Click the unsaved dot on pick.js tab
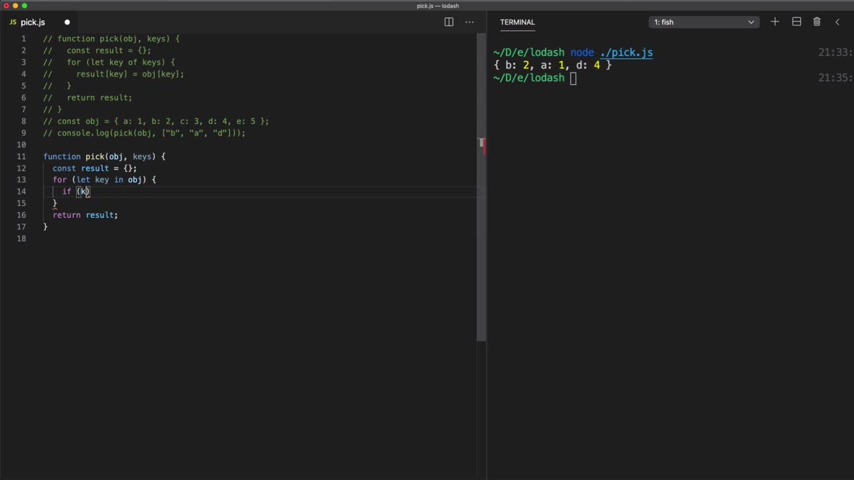Viewport: 854px width, 480px height. (x=67, y=22)
